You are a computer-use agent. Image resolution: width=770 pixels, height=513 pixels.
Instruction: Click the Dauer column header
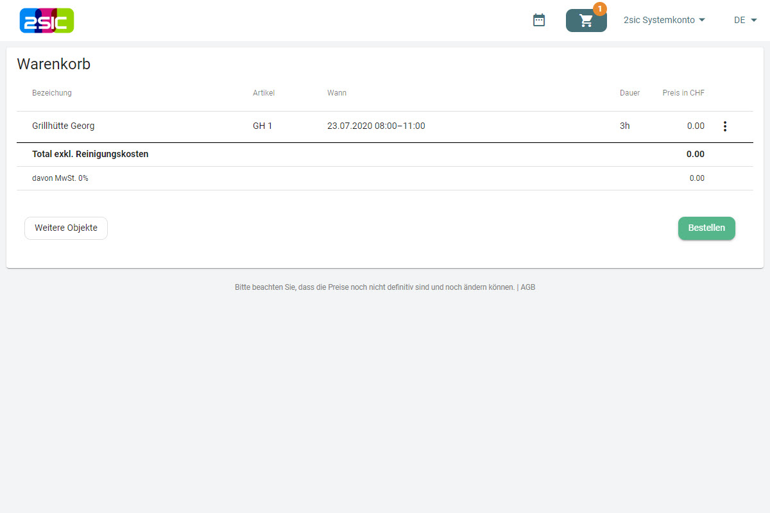(629, 93)
